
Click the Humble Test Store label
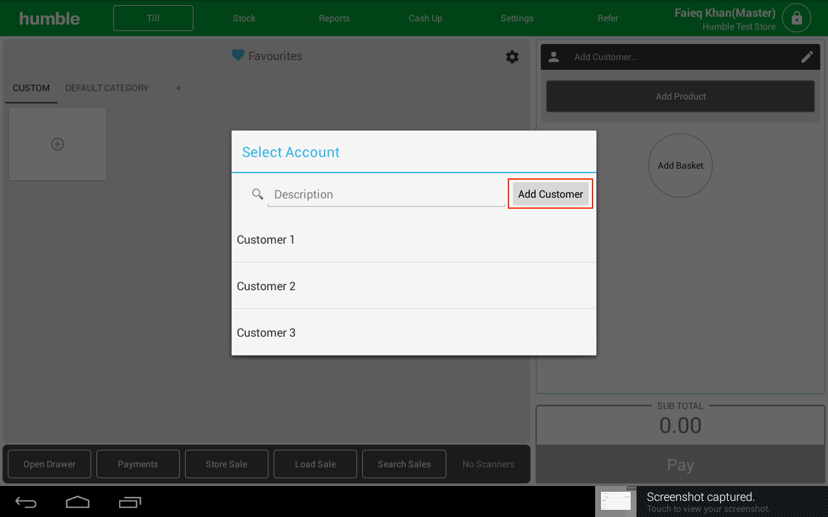[739, 26]
